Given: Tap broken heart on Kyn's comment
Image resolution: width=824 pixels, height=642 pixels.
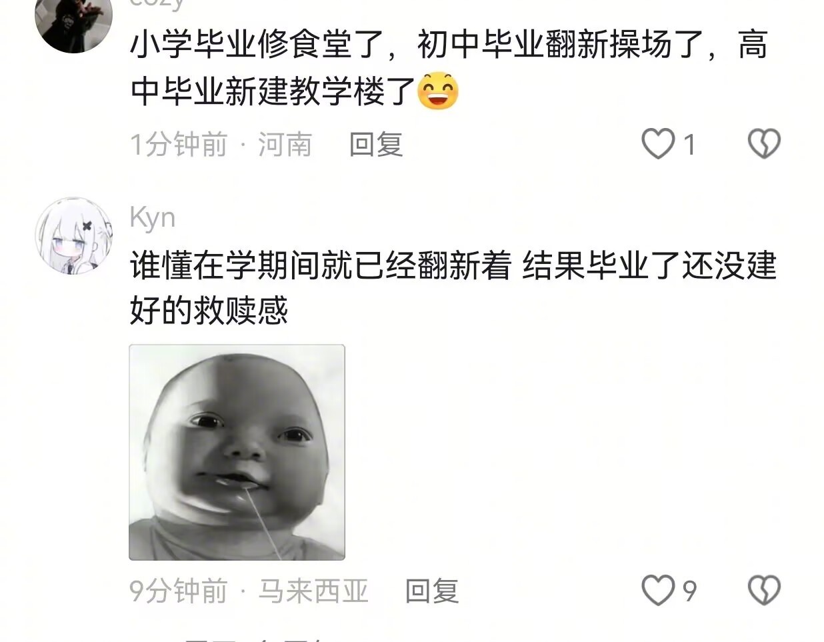Looking at the screenshot, I should (x=764, y=590).
